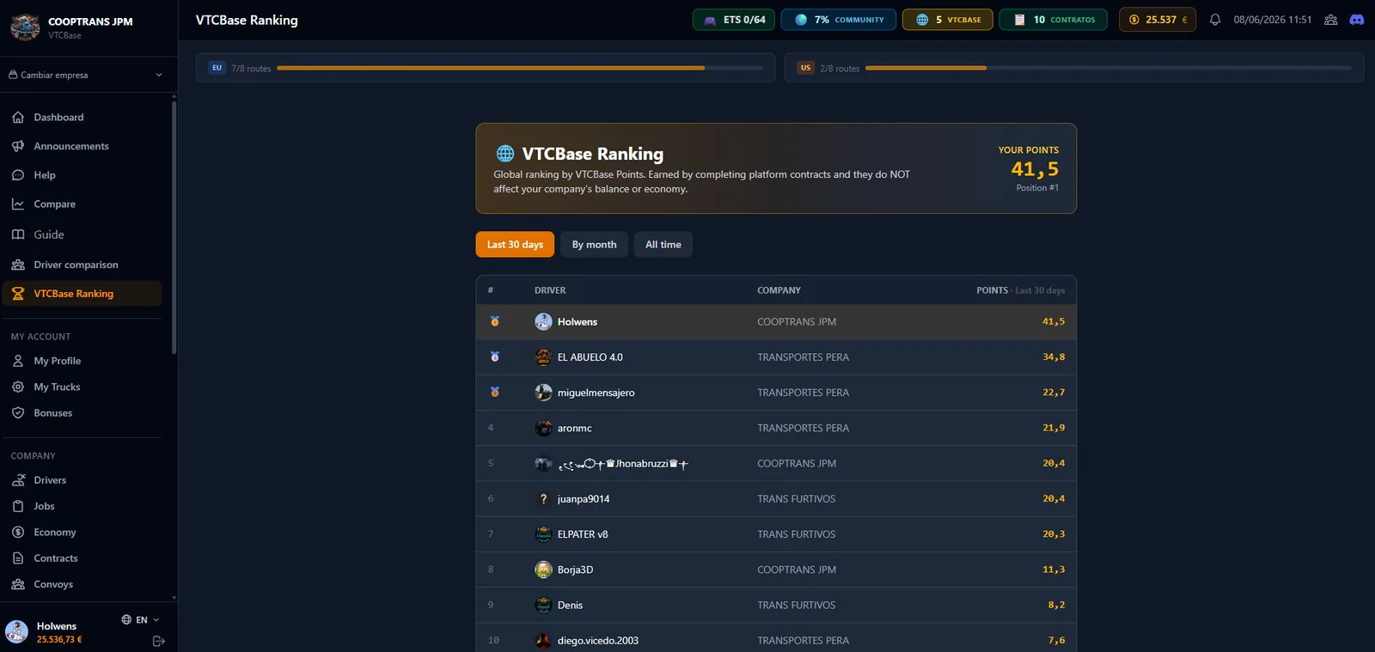1375x652 pixels.
Task: Click EL ABUELO 4.0 driver avatar
Action: click(x=543, y=357)
